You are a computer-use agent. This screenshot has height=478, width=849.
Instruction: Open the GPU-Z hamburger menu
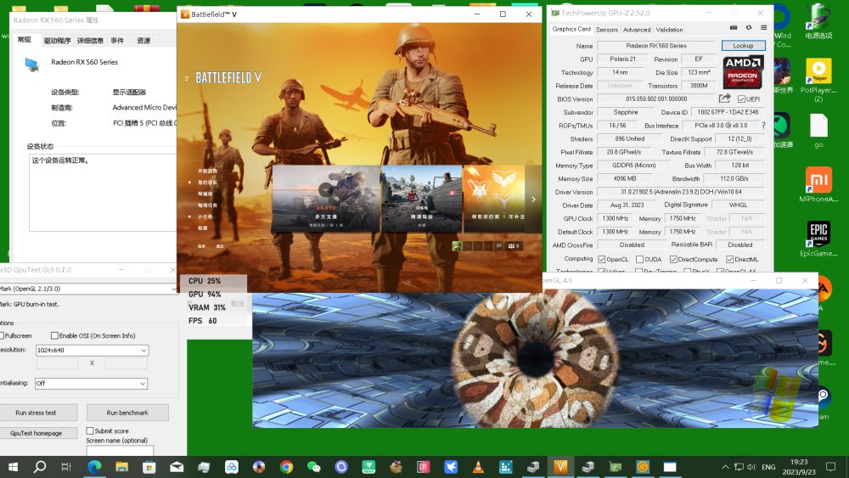coord(763,28)
